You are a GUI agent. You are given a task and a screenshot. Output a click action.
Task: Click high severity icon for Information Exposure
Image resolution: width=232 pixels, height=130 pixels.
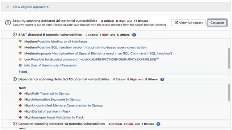(20, 100)
